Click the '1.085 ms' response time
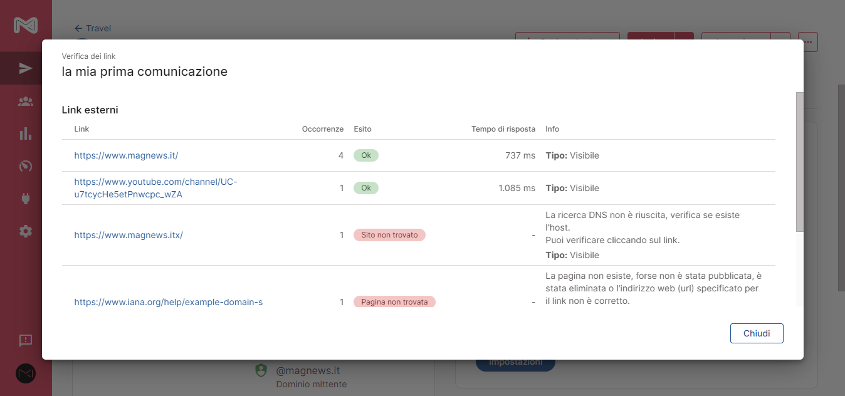 pyautogui.click(x=517, y=188)
